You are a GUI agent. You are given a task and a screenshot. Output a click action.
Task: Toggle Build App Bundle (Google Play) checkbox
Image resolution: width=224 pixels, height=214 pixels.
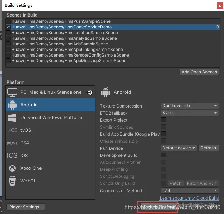pyautogui.click(x=163, y=134)
